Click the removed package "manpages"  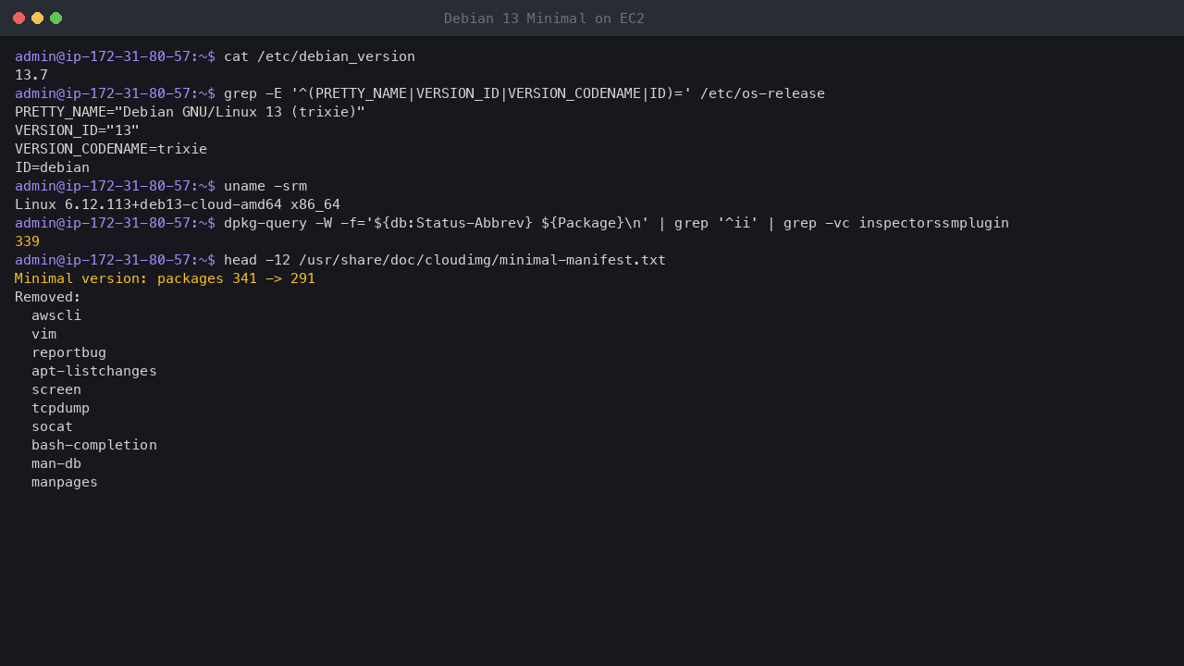(x=65, y=482)
